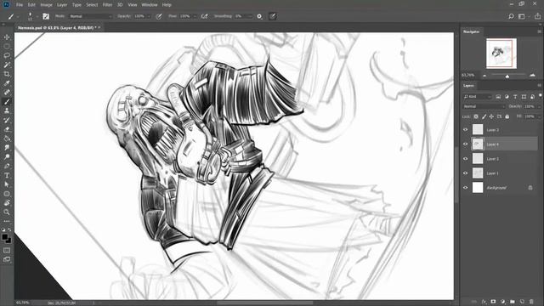The image size is (544, 306).
Task: Open the Search icon in options bar
Action: click(511, 16)
